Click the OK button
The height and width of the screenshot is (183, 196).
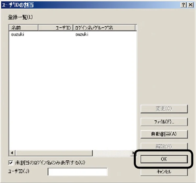164,159
